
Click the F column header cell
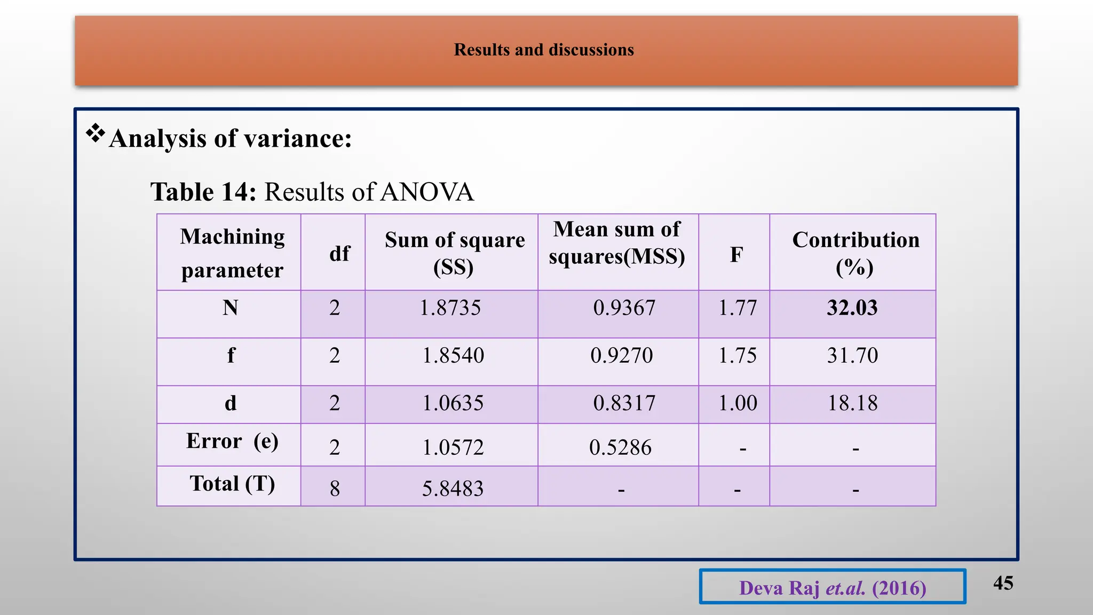tap(736, 255)
